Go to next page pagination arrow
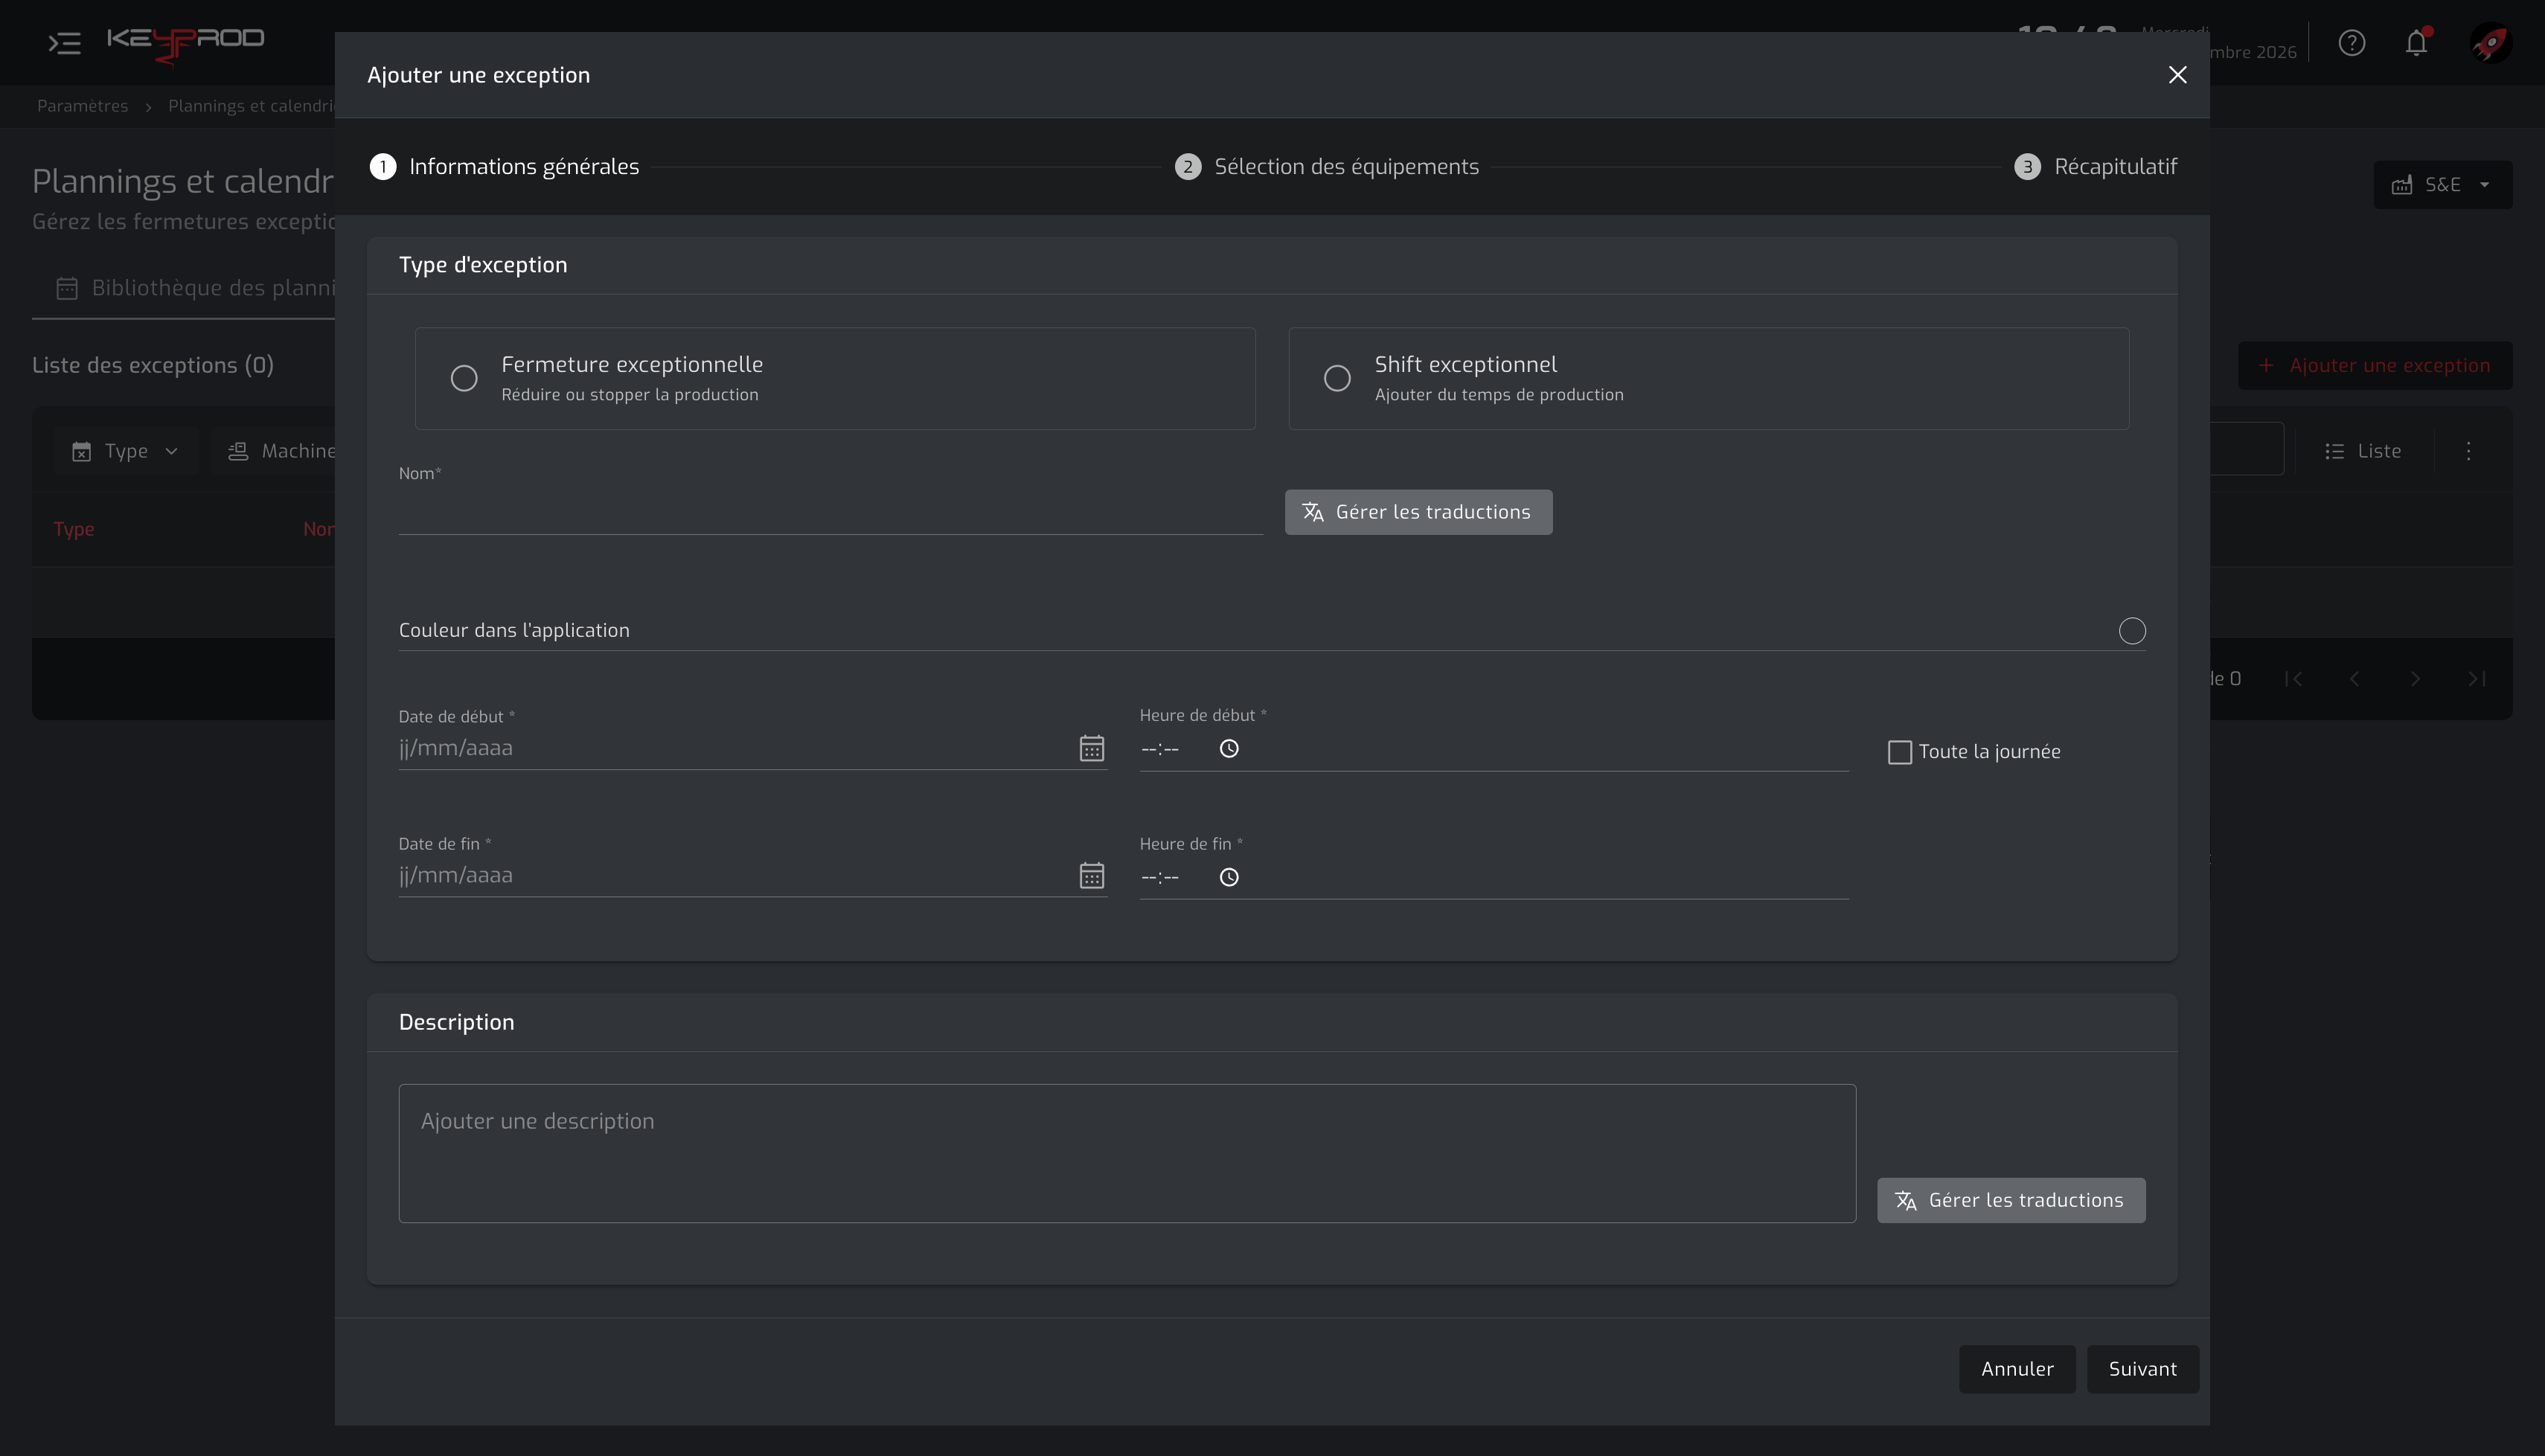This screenshot has width=2545, height=1456. point(2416,679)
